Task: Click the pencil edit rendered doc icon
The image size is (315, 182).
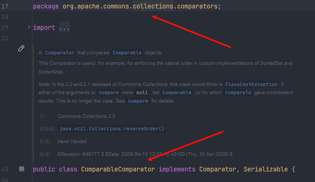Action: point(21,48)
